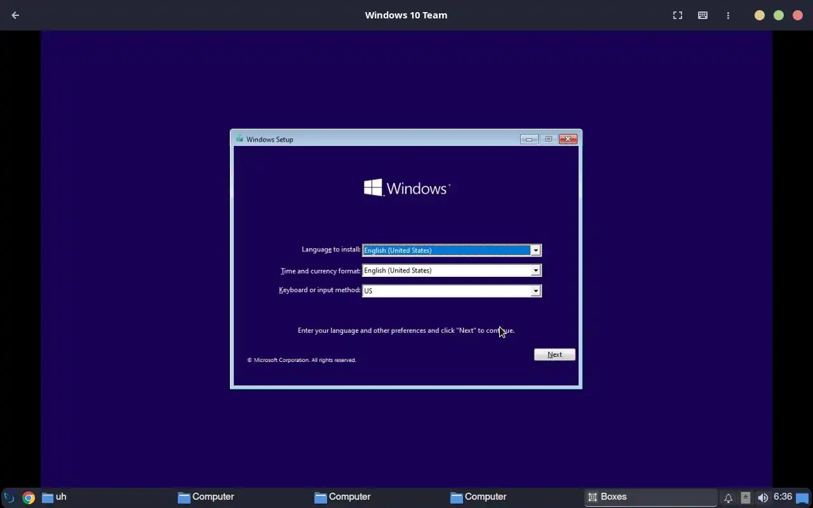Maximize the Windows Setup dialog
This screenshot has height=508, width=813.
click(x=548, y=139)
